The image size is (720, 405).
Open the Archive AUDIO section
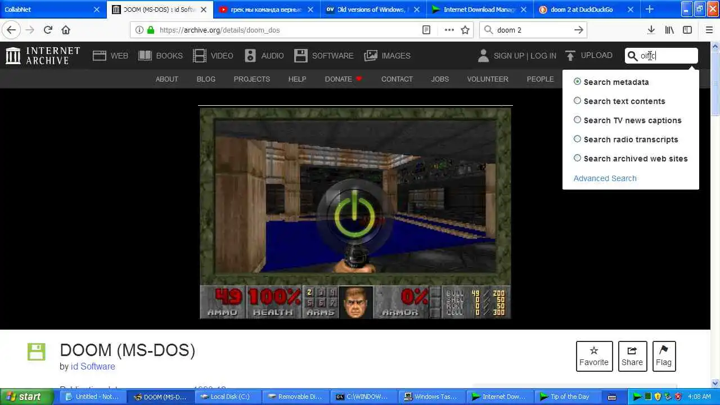click(x=264, y=56)
